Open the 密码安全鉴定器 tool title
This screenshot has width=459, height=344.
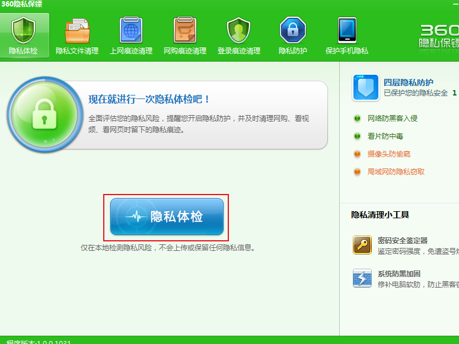pyautogui.click(x=403, y=241)
